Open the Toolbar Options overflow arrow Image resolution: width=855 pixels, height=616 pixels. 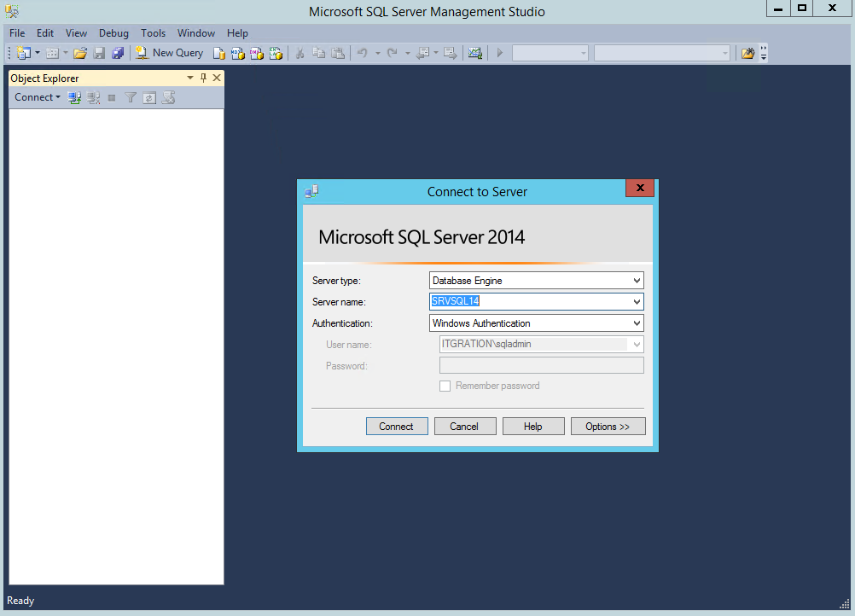pyautogui.click(x=764, y=53)
